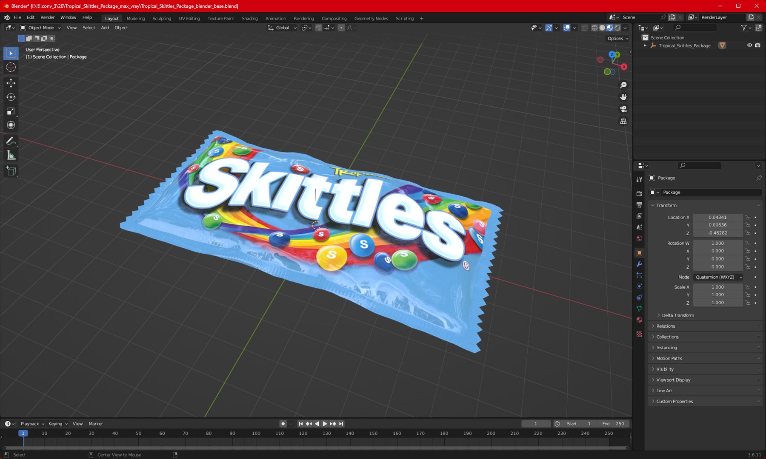The width and height of the screenshot is (766, 459).
Task: Open the Render menu
Action: pyautogui.click(x=47, y=17)
